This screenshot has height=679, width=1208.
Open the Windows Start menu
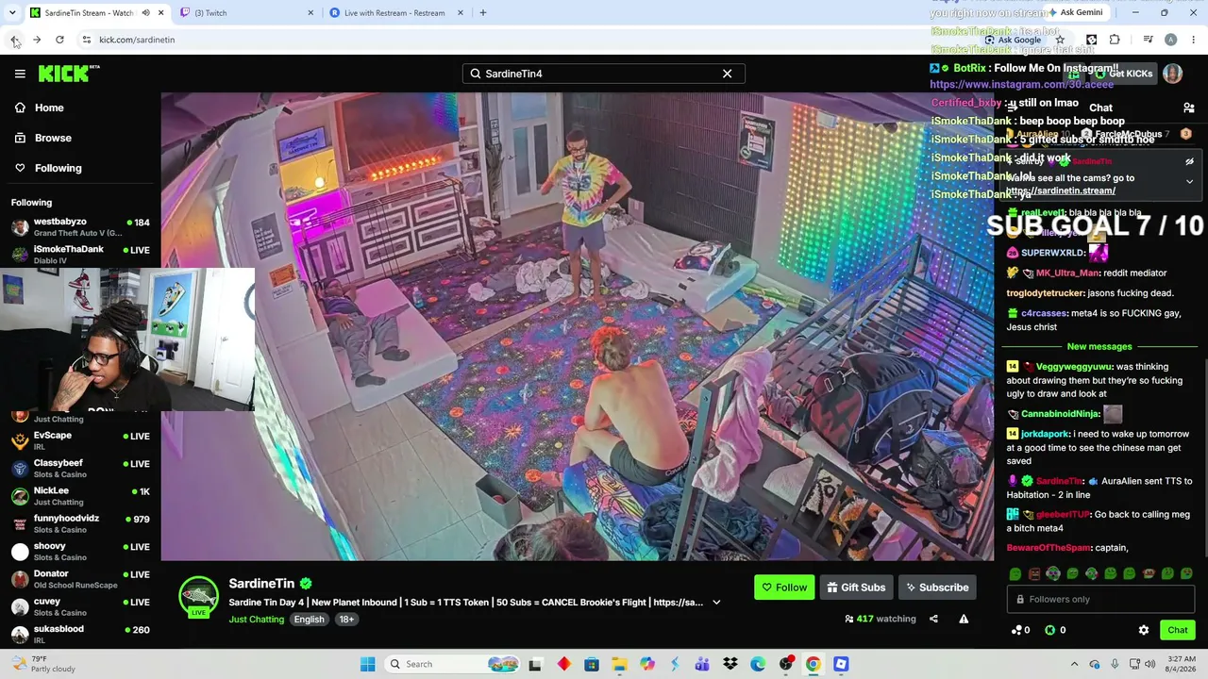point(367,664)
